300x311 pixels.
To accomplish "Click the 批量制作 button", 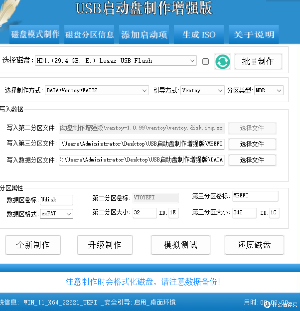I will [258, 61].
